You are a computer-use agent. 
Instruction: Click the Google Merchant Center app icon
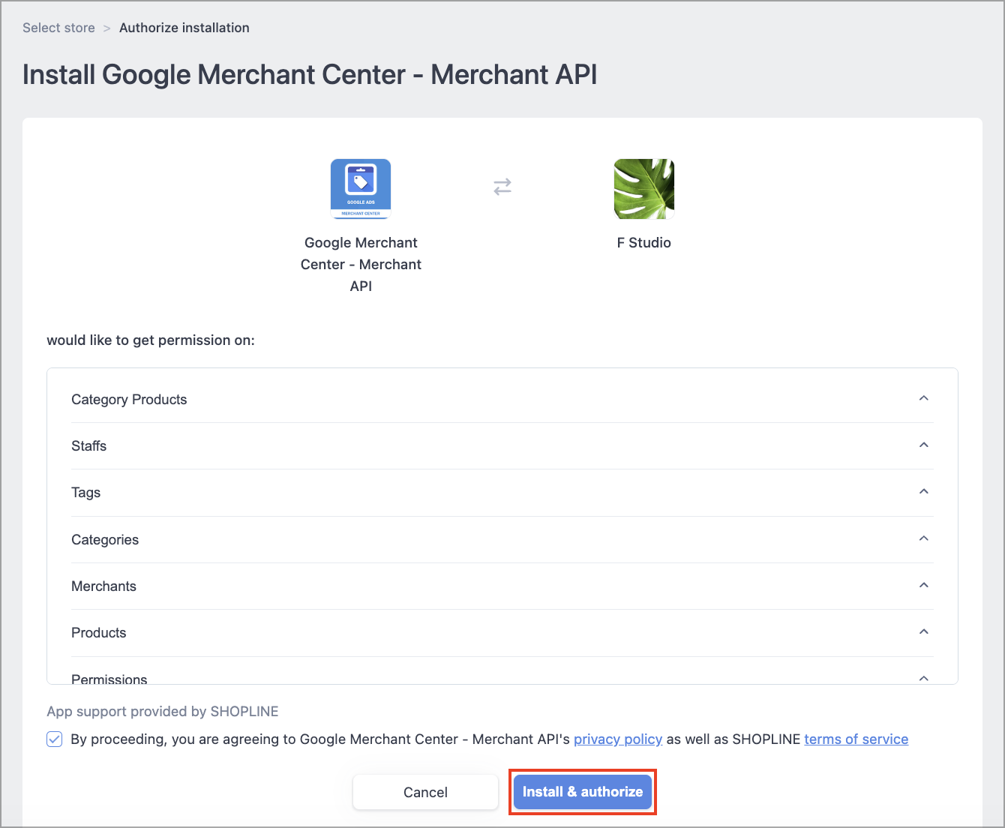pos(361,189)
